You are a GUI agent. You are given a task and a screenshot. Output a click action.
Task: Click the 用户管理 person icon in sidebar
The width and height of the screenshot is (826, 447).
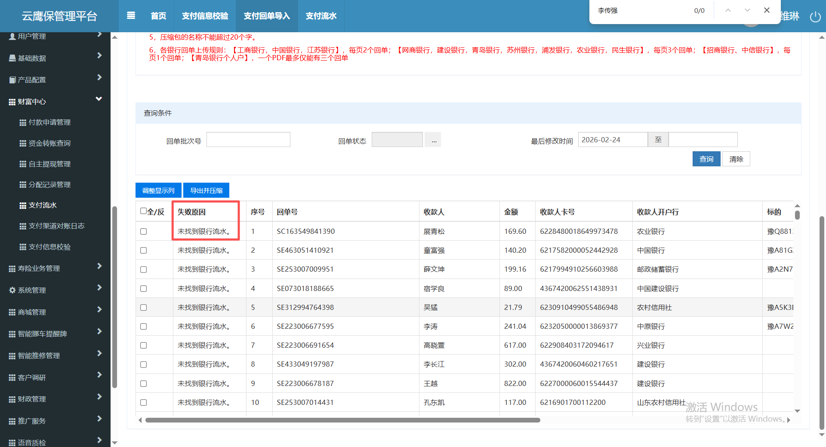12,37
